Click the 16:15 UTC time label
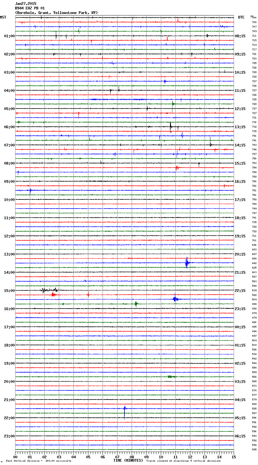Image resolution: width=258 pixels, height=465 pixels. [240, 182]
